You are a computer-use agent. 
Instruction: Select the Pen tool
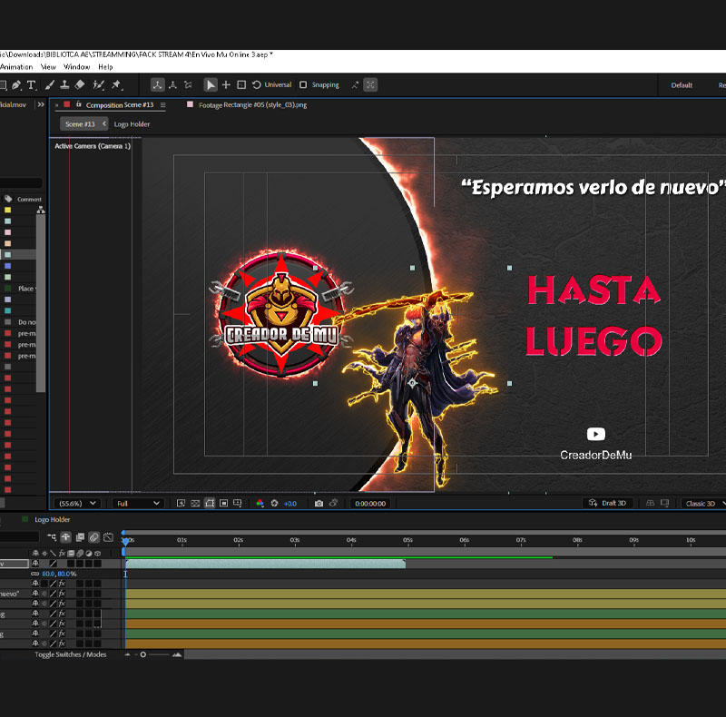16,84
